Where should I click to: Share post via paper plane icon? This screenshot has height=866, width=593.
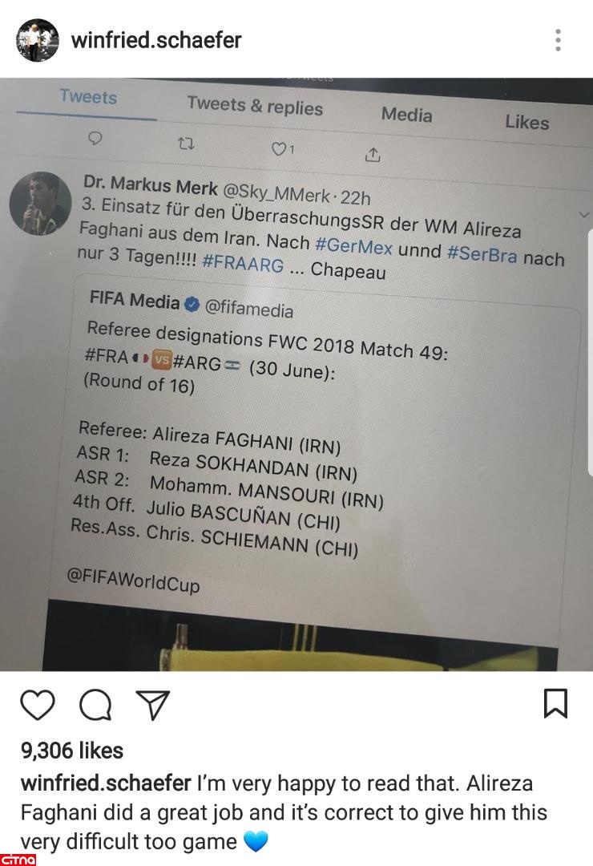[x=152, y=706]
